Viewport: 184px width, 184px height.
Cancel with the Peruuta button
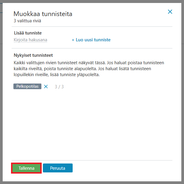coord(58,168)
